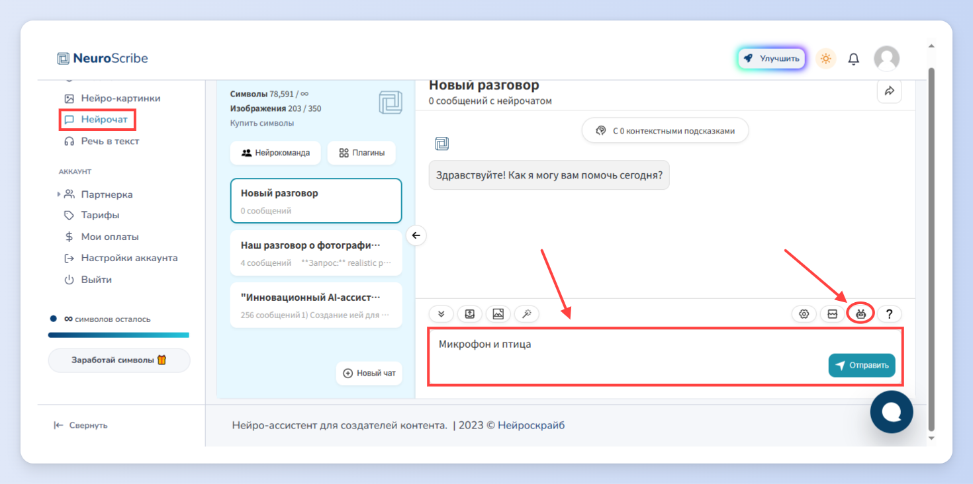Open the Плагины button
The height and width of the screenshot is (484, 973).
[x=361, y=153]
